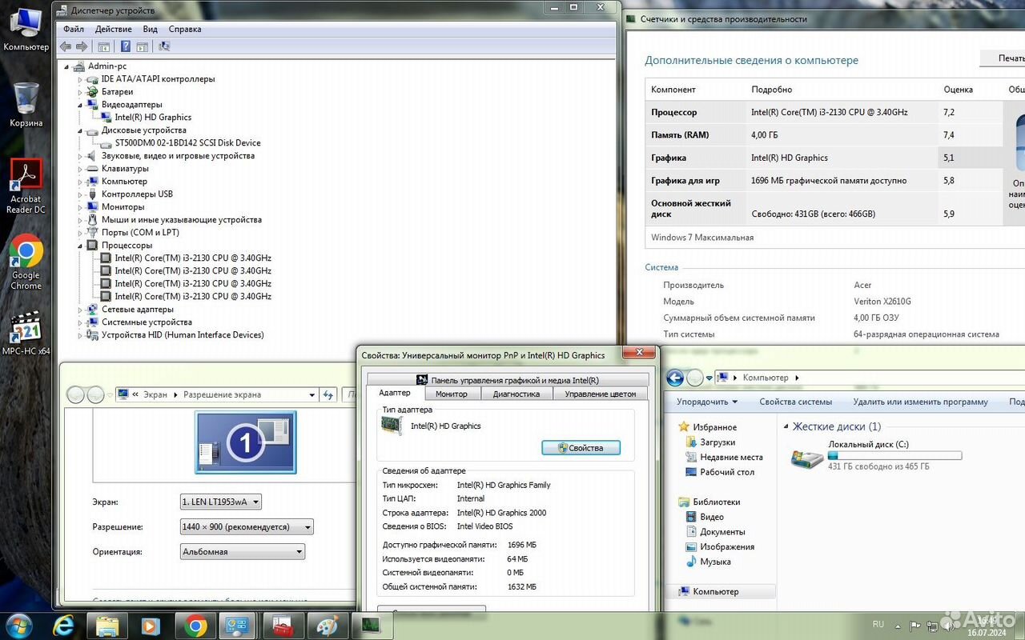Select Локальный диск (C:) drive

tap(875, 455)
